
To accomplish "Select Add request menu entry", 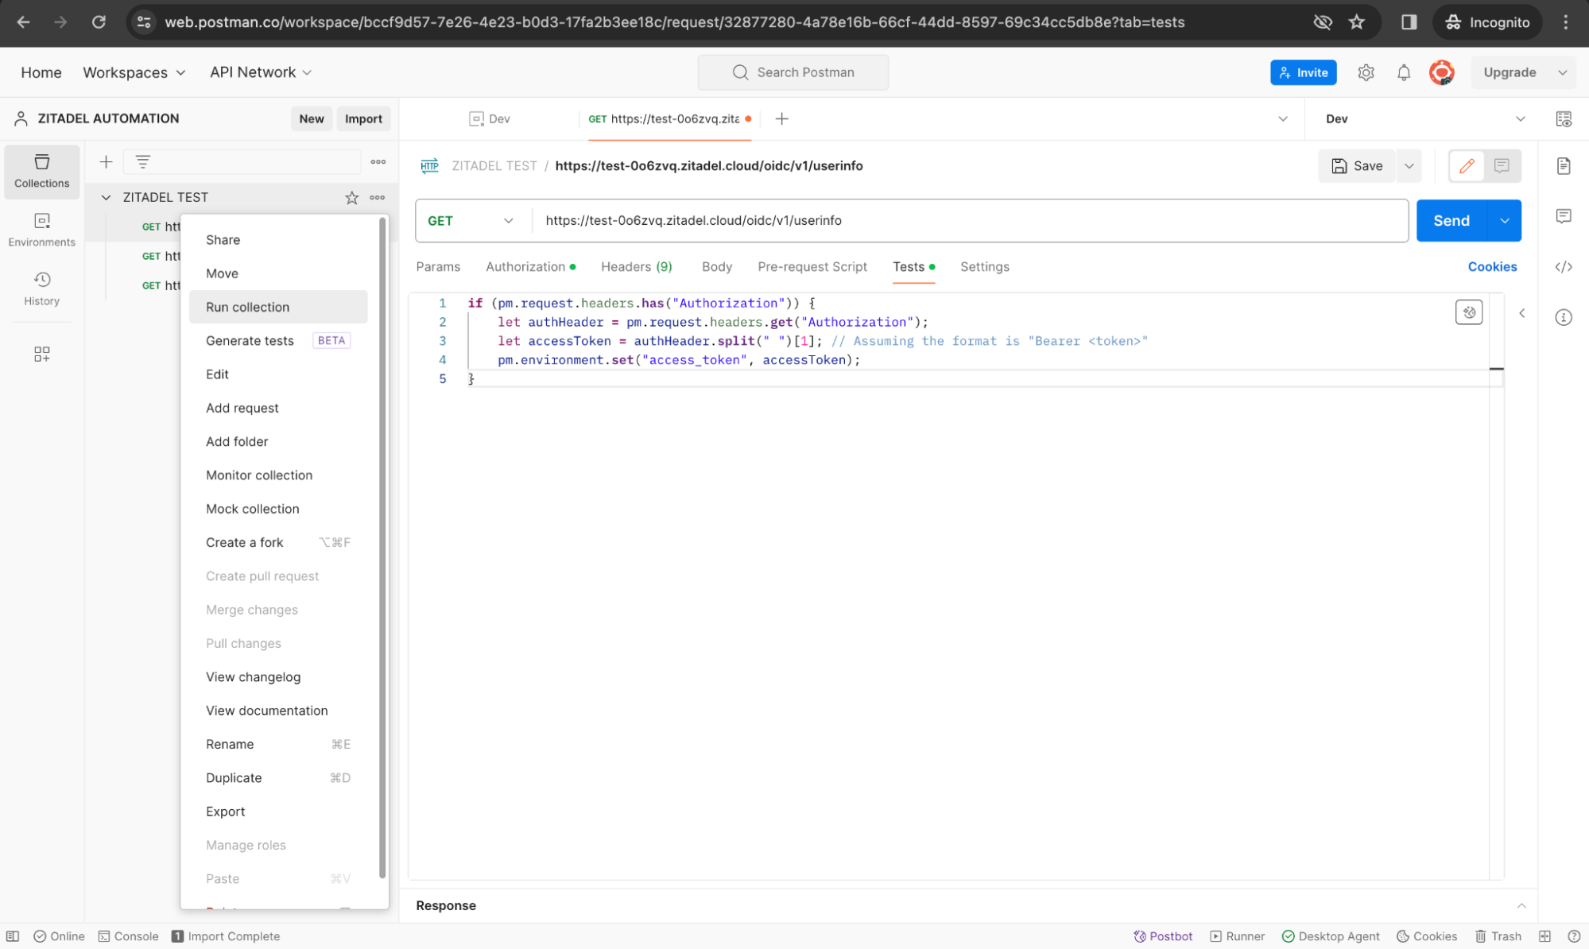I will 278,408.
